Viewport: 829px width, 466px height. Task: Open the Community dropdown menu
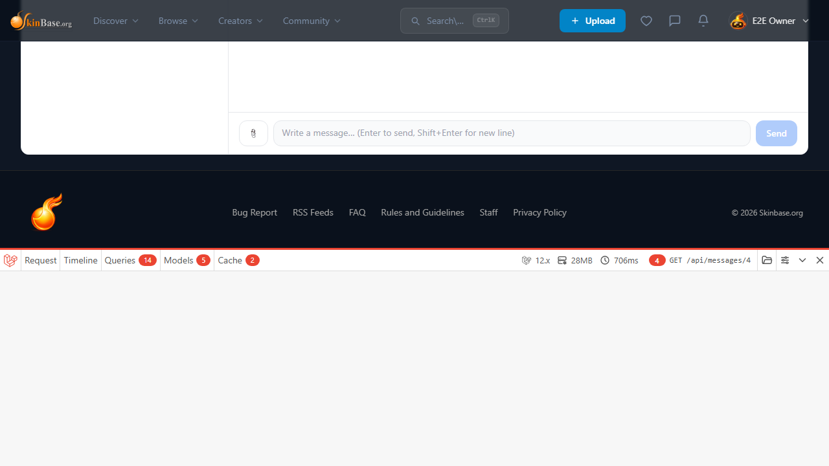[312, 21]
